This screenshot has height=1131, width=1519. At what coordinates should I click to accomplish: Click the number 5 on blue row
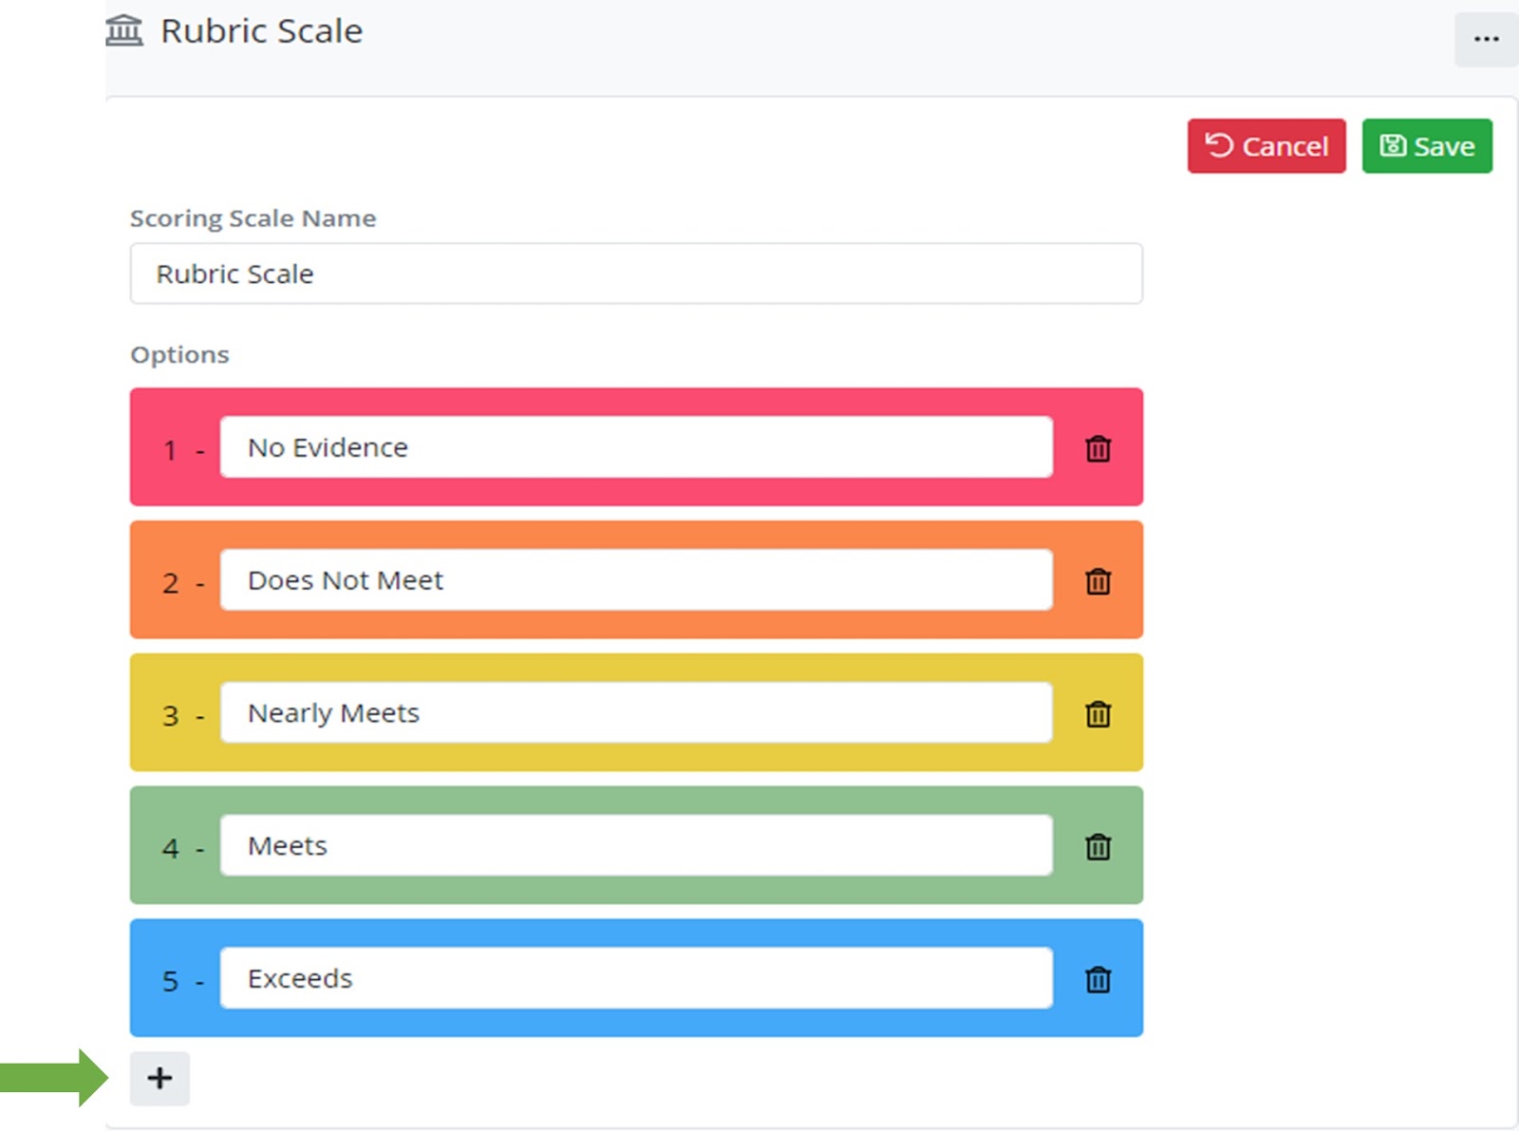coord(170,981)
